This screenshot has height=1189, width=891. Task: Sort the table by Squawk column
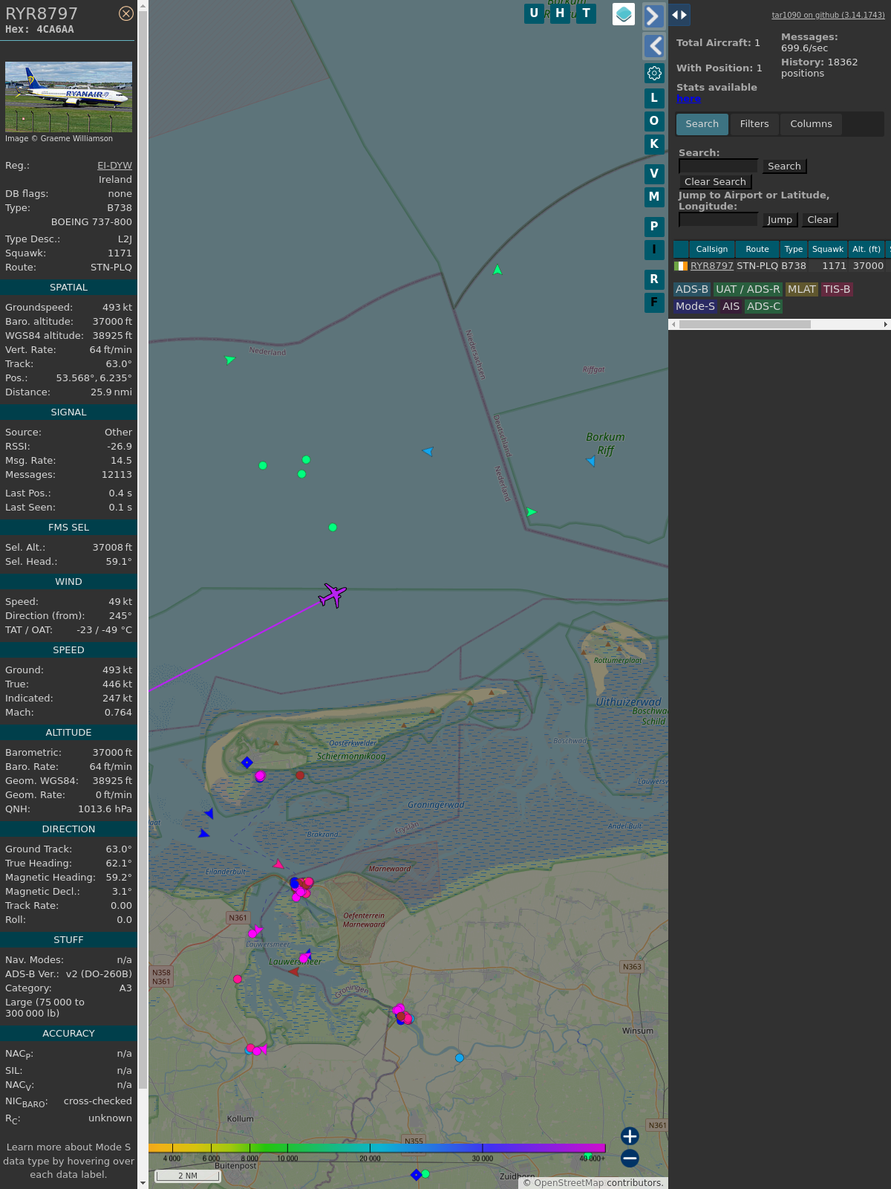tap(828, 249)
